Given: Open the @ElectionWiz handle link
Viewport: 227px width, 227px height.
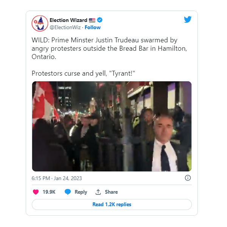Looking at the screenshot, I should pyautogui.click(x=65, y=27).
